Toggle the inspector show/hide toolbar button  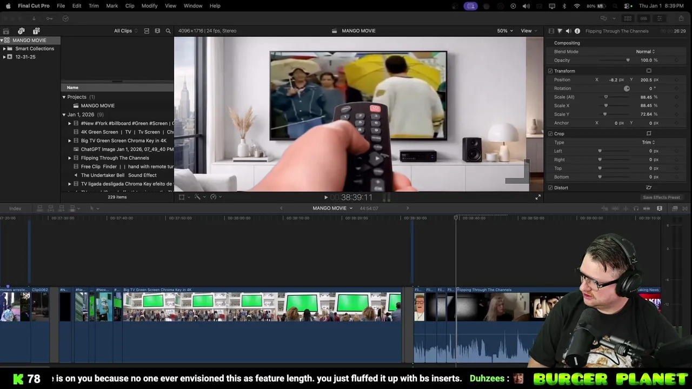click(x=659, y=18)
